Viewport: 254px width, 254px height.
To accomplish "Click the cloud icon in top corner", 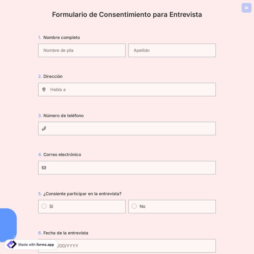I will pyautogui.click(x=246, y=8).
